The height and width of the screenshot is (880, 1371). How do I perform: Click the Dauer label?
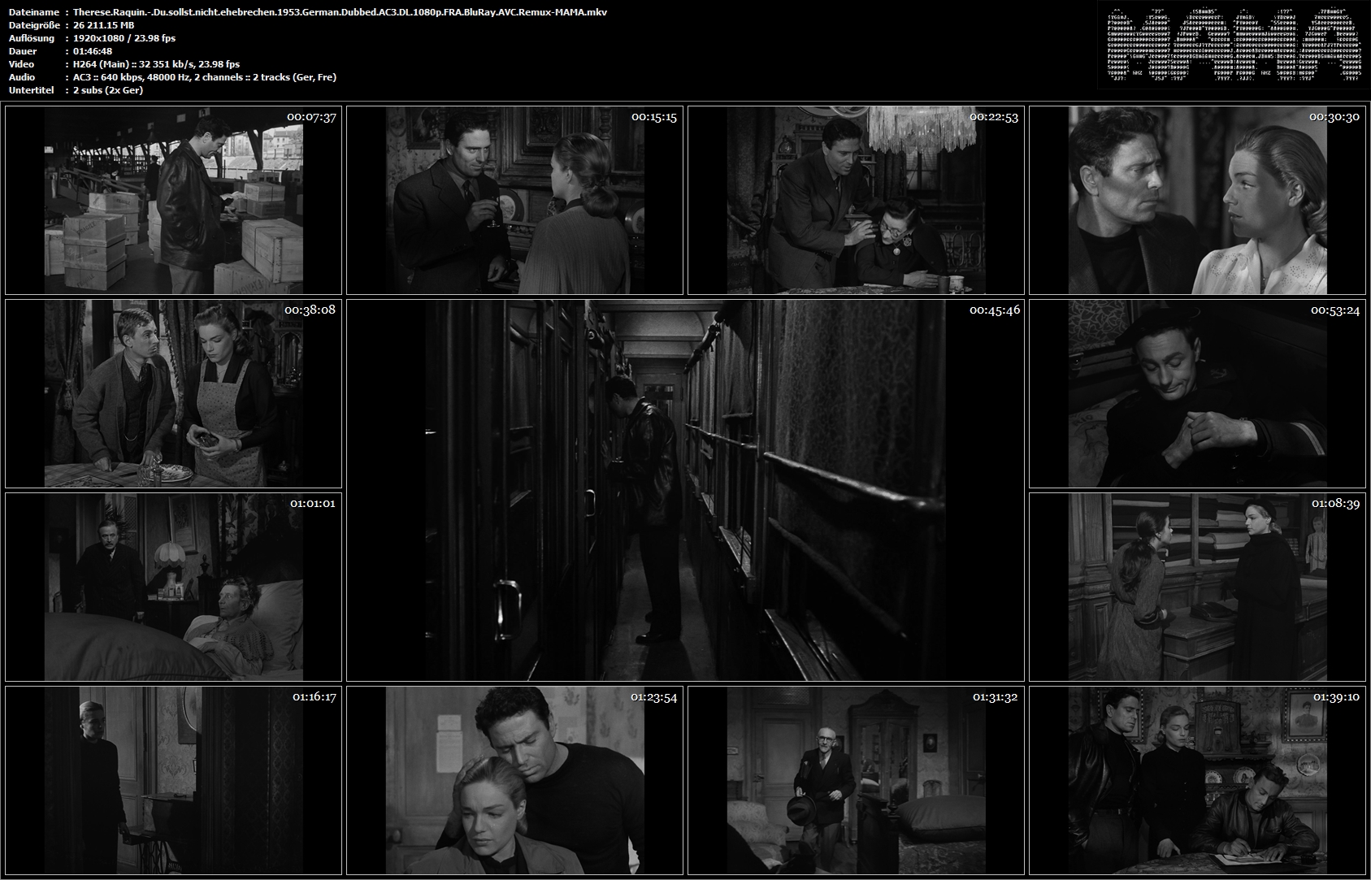click(23, 51)
